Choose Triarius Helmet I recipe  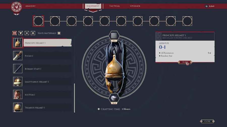(47, 108)
